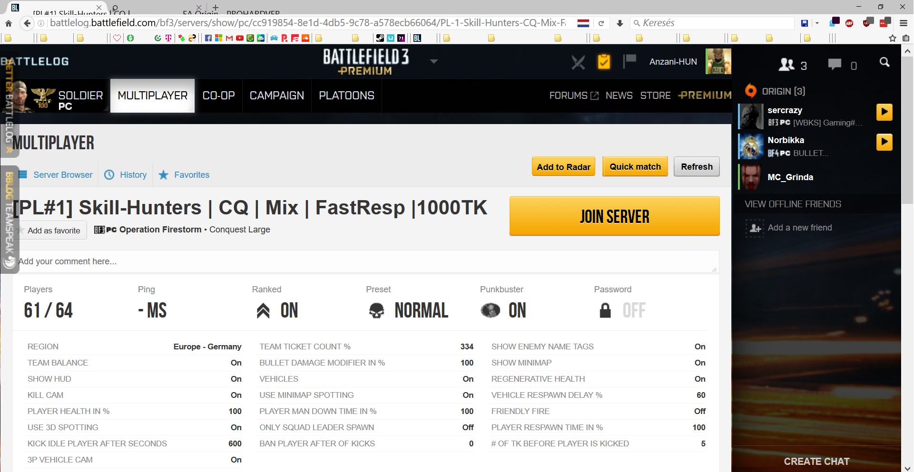Open Favorites server list
Image resolution: width=914 pixels, height=472 pixels.
pos(184,175)
